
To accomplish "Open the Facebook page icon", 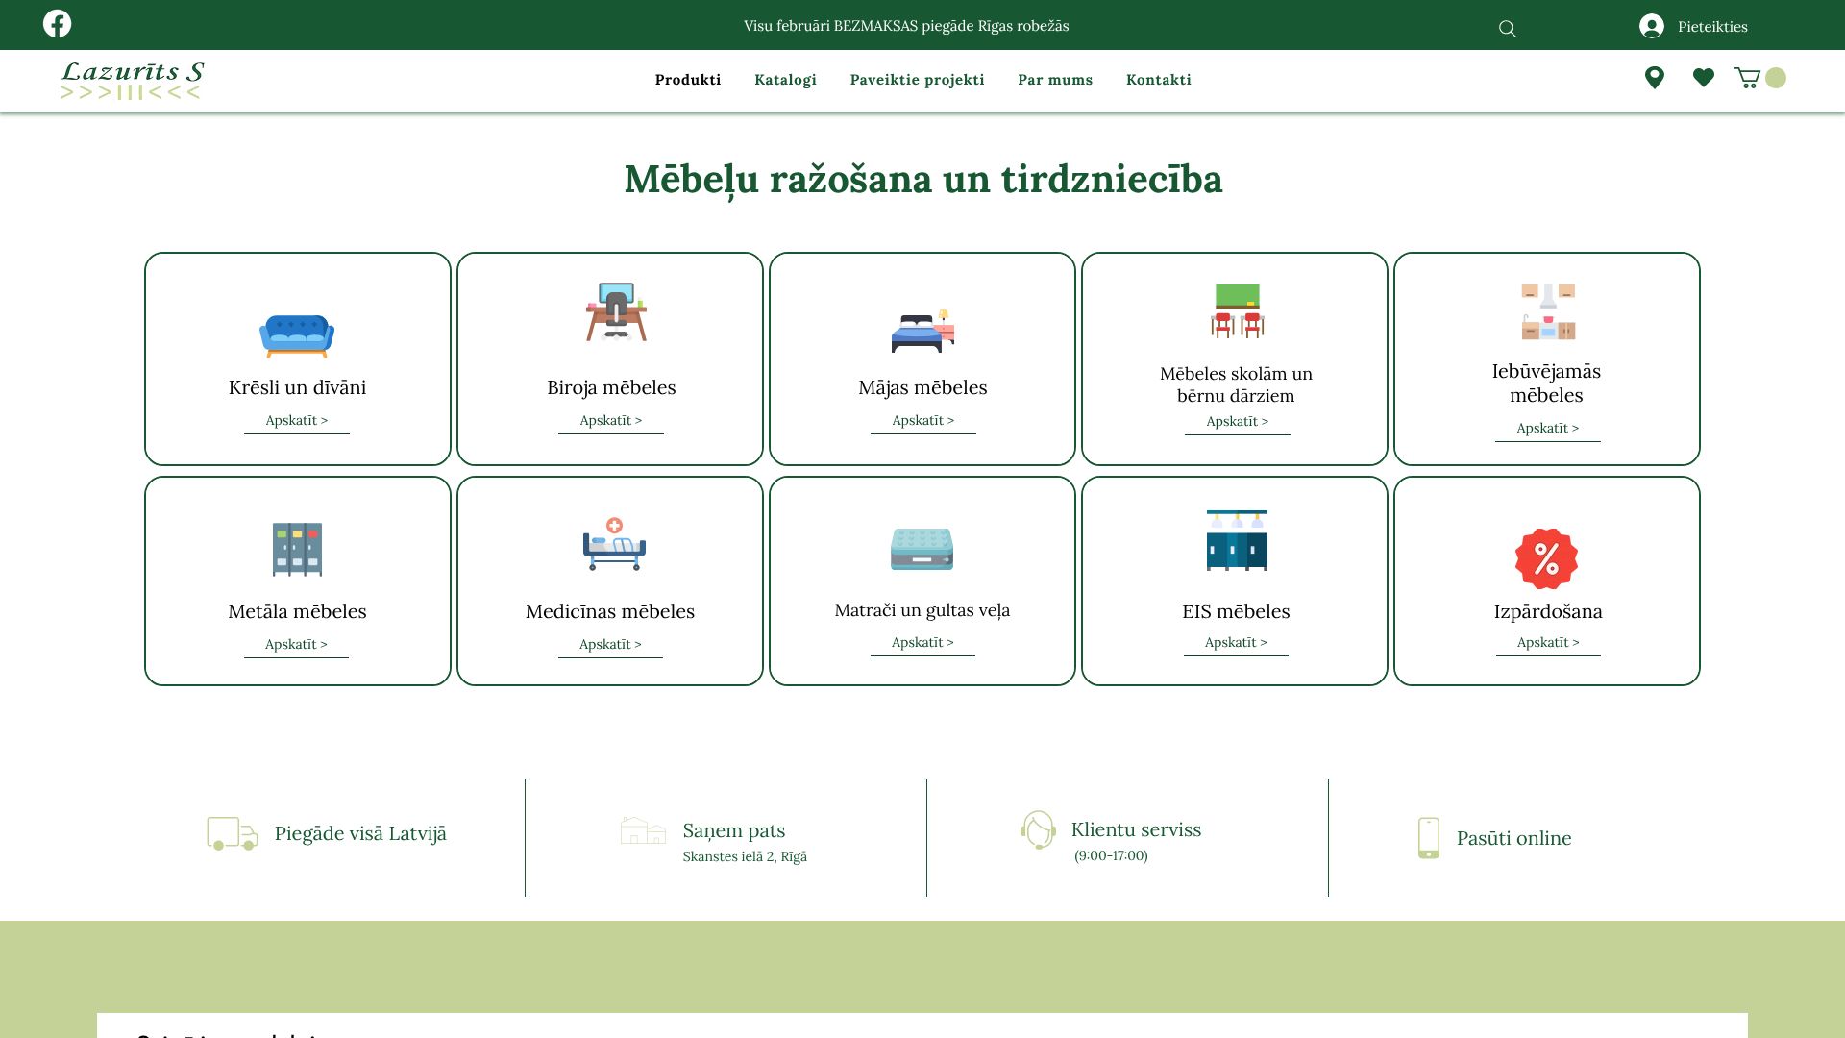I will point(58,23).
